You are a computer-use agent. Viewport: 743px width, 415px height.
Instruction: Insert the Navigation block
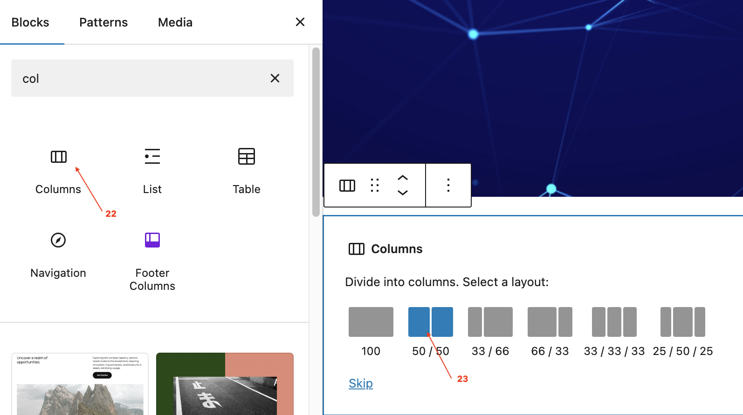pos(58,254)
